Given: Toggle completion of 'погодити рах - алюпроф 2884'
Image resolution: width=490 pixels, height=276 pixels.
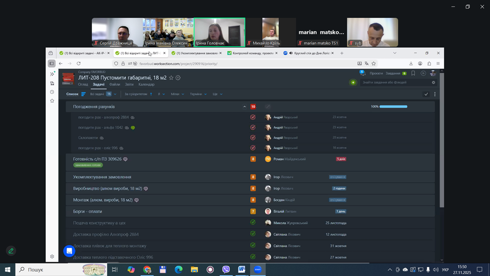Looking at the screenshot, I should (x=253, y=117).
